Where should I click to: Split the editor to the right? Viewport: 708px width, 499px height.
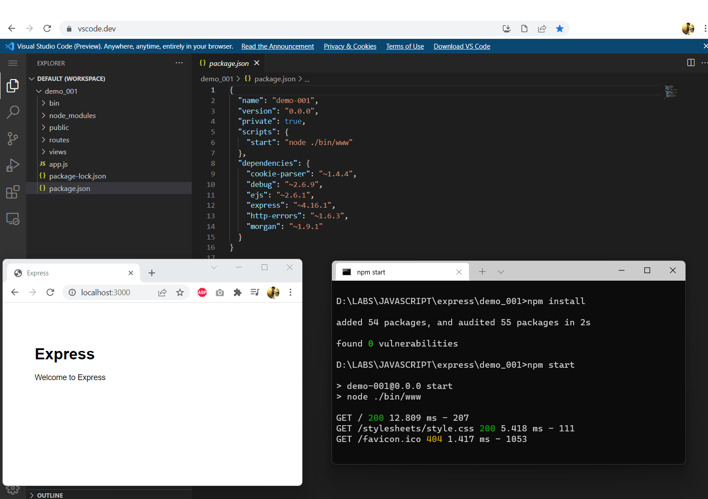click(691, 63)
